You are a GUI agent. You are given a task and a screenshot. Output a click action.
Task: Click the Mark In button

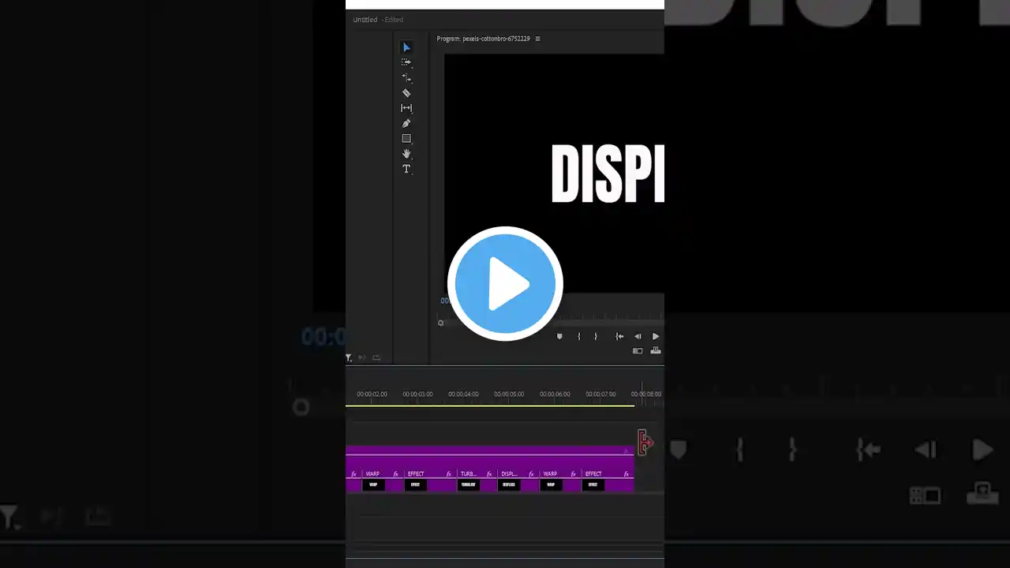click(578, 336)
